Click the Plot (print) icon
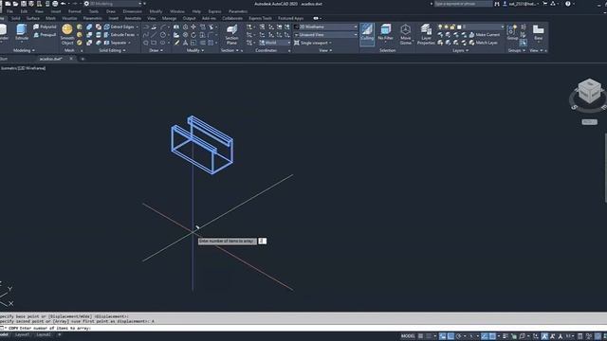Screen dimensions: 607x341 [55, 4]
